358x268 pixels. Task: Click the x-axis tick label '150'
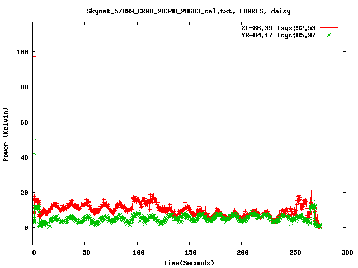[x=191, y=252]
